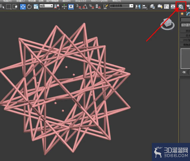Viewport: 190px width, 161px height.
Task: Open the 创建(C) menu
Action: point(20,1)
